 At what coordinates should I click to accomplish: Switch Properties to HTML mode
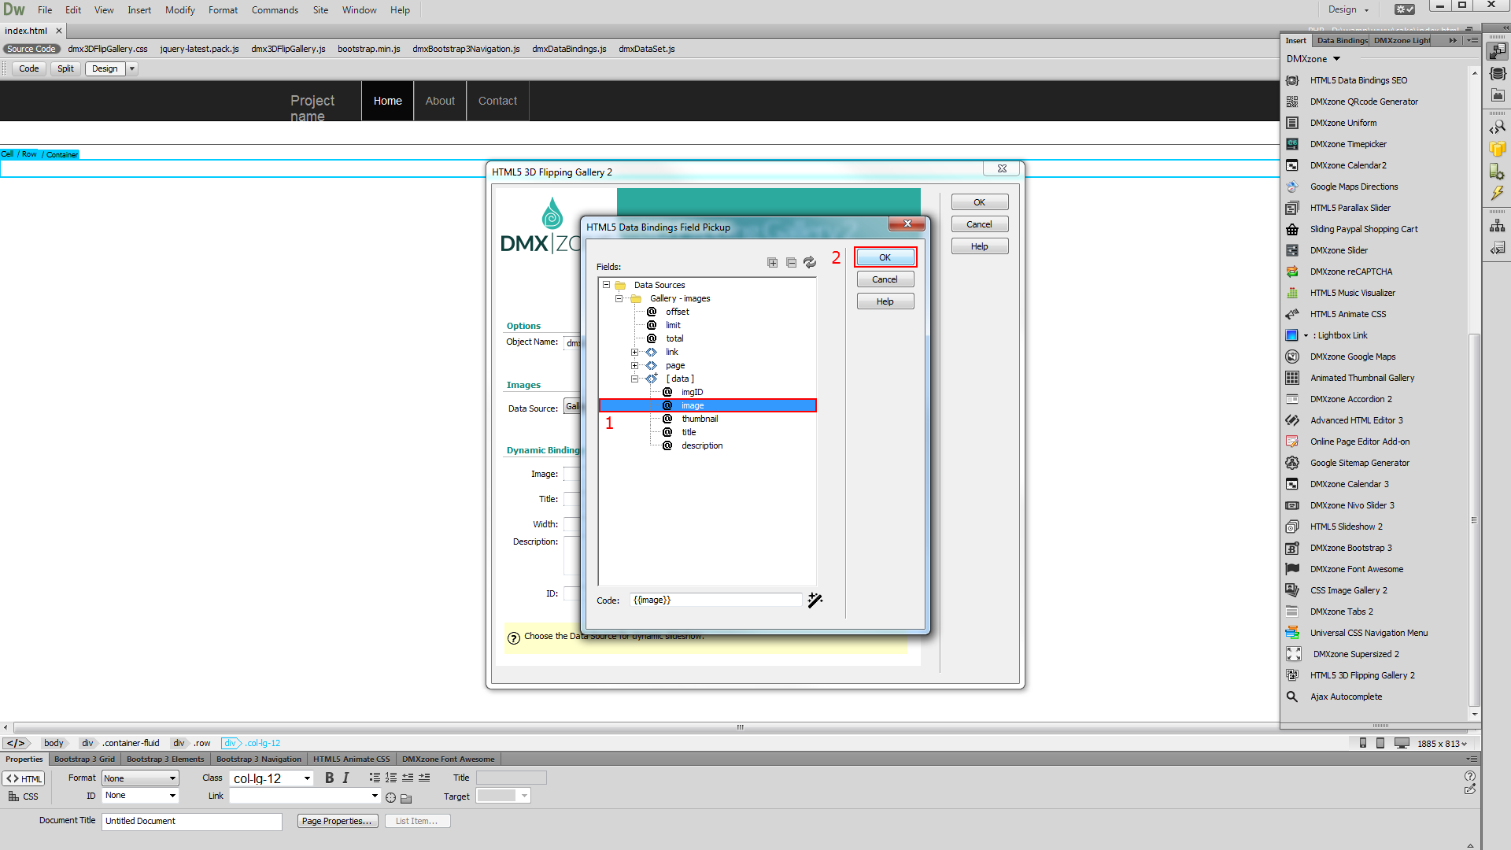(24, 778)
